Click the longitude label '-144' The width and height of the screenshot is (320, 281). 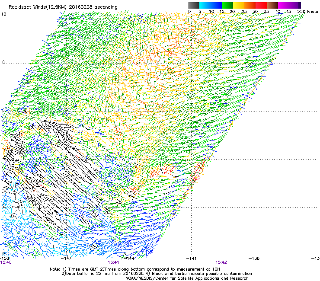pyautogui.click(x=129, y=259)
